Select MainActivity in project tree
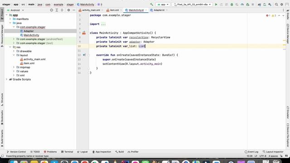 31,35
